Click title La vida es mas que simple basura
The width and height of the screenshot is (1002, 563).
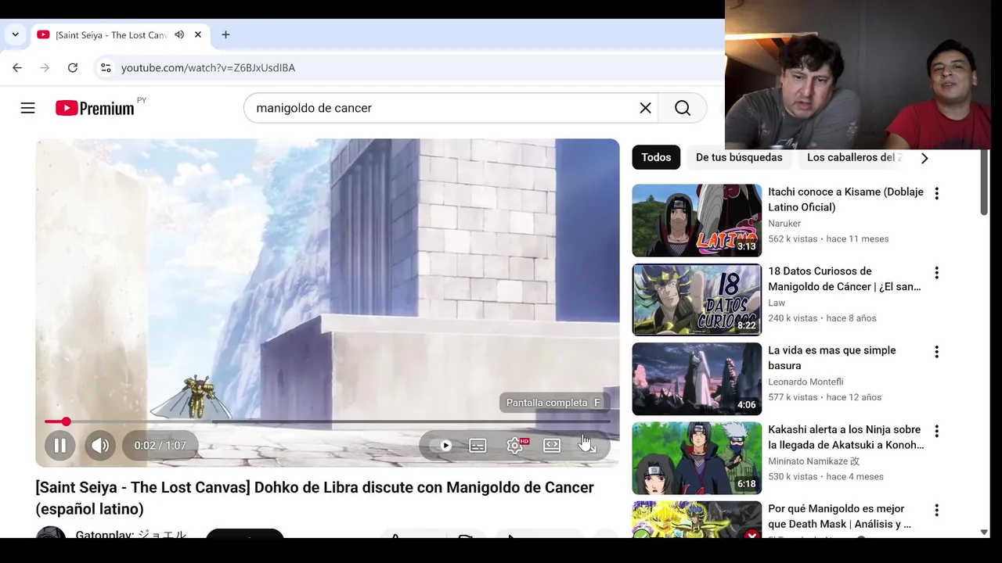click(x=832, y=357)
